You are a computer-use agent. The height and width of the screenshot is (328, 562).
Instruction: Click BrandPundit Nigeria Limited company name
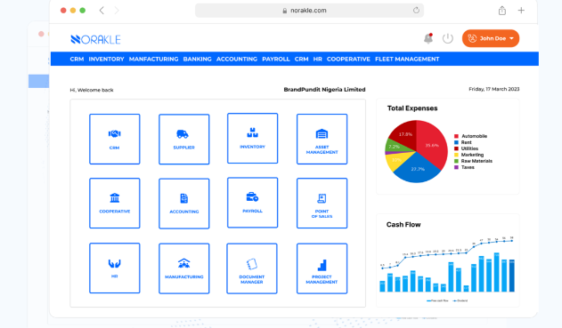[324, 90]
